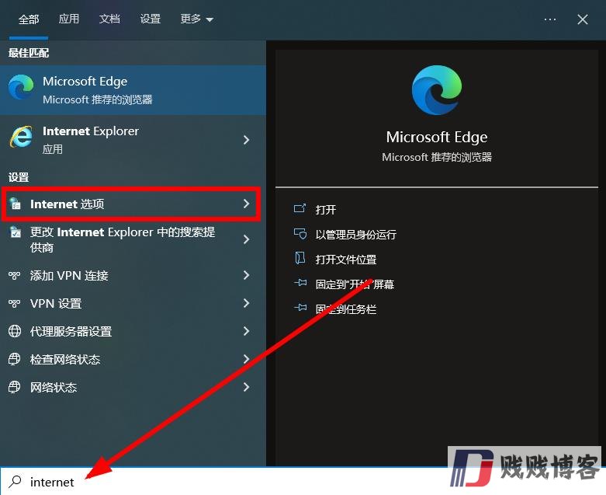Open 更改 Internet Explorer 中的搜索提供商 result
606x495 pixels.
pos(133,239)
